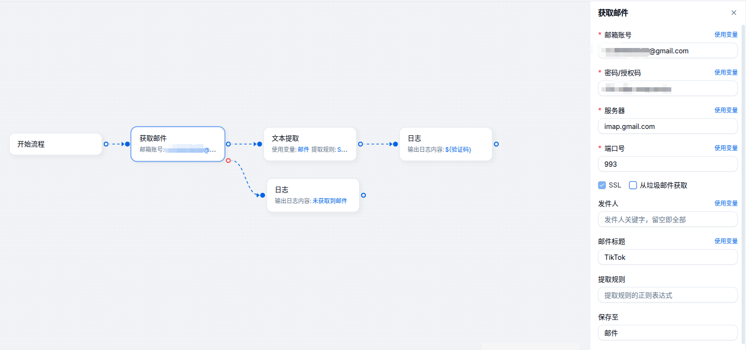Click 使用变量 next to 邮件标题

[726, 241]
